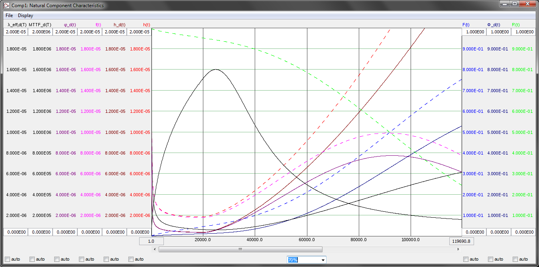
Task: Open the File menu
Action: (9, 15)
